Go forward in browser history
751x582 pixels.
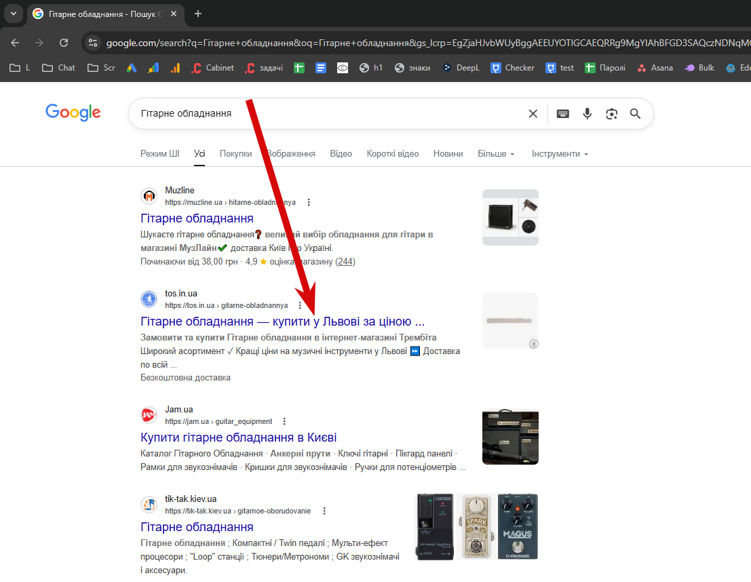click(x=39, y=43)
